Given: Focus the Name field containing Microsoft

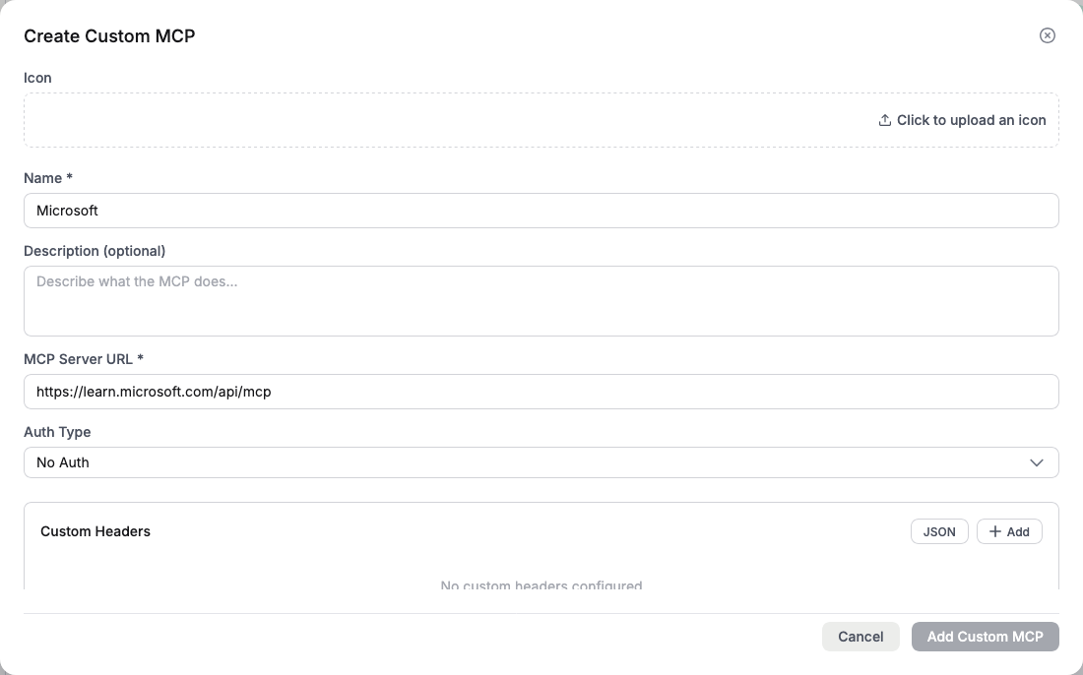Looking at the screenshot, I should tap(541, 211).
